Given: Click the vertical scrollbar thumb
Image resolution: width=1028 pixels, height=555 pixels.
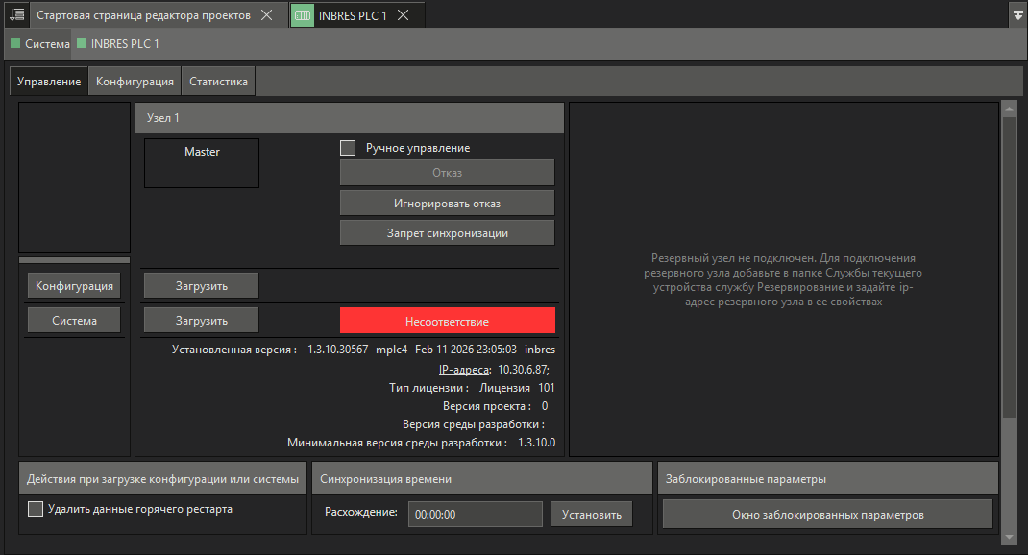Looking at the screenshot, I should point(1009,266).
